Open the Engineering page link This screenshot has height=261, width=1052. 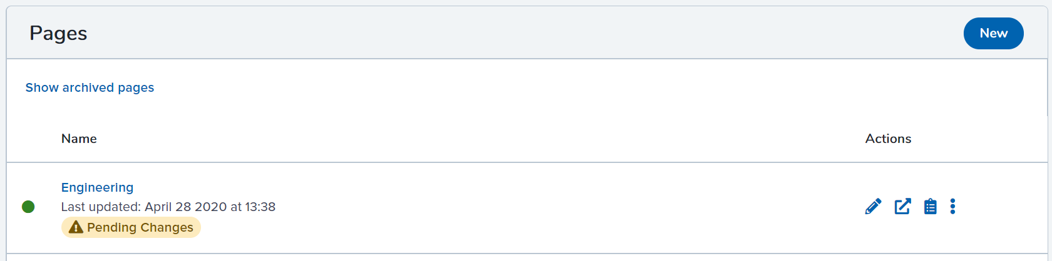pyautogui.click(x=97, y=187)
